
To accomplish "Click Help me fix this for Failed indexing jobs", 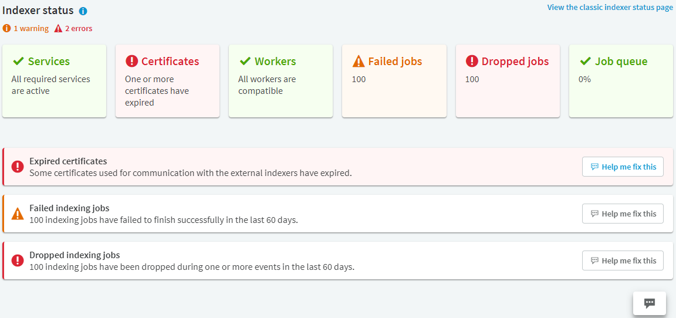I will click(x=623, y=214).
